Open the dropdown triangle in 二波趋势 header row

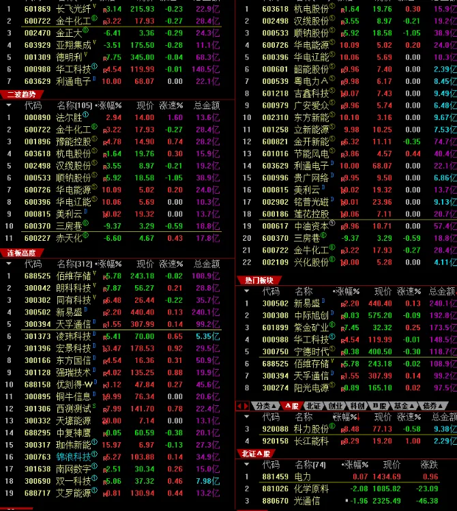pos(9,105)
